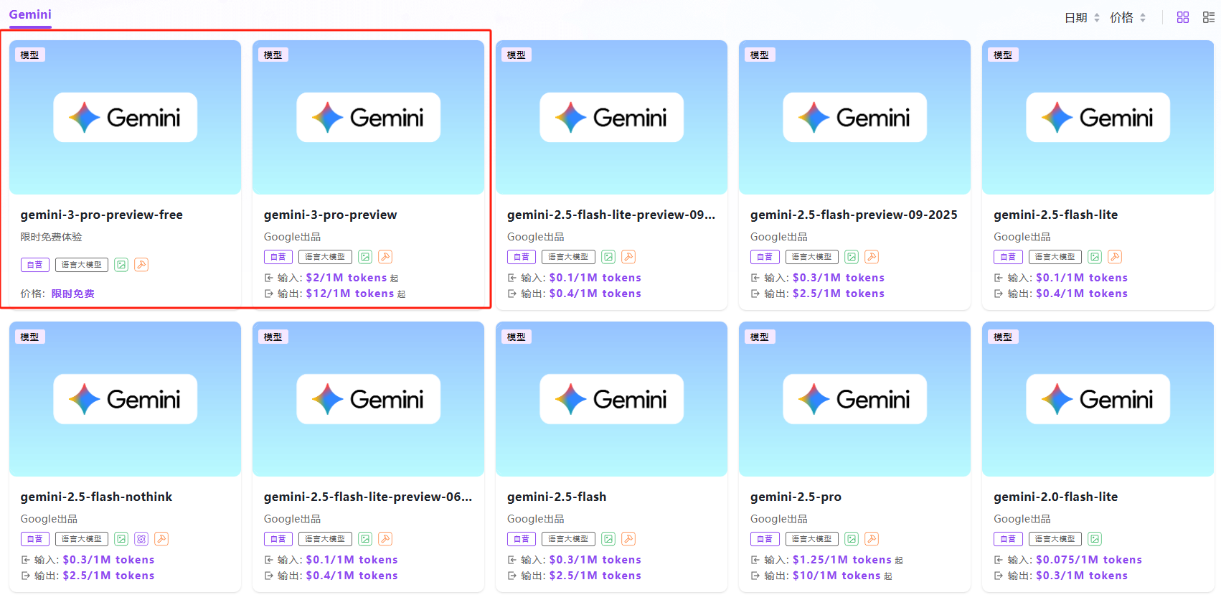This screenshot has width=1221, height=595.
Task: Switch to list view layout icon
Action: coord(1209,17)
